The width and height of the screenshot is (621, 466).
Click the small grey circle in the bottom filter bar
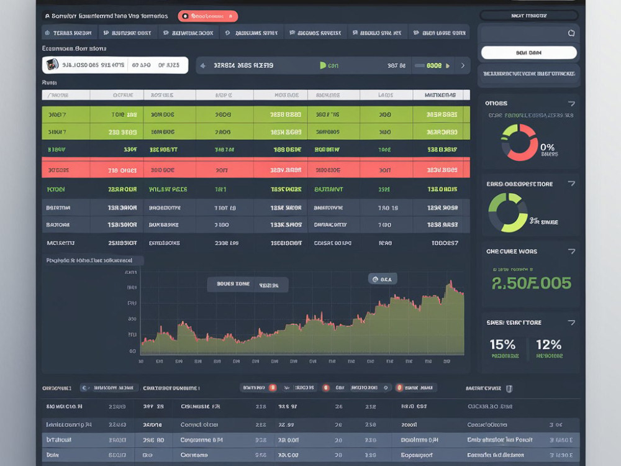coord(386,388)
